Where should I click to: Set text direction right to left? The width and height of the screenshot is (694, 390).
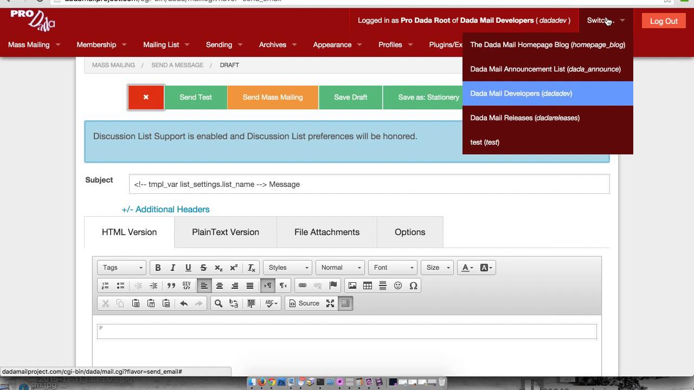[x=283, y=285]
